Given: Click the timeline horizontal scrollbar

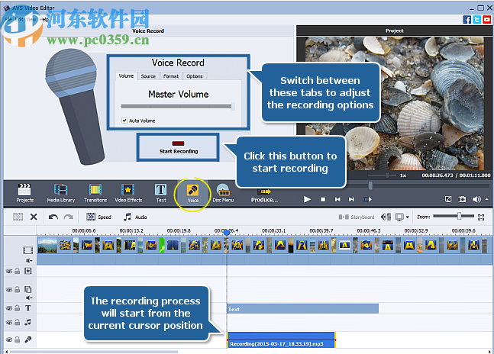Looking at the screenshot, I should 95,352.
